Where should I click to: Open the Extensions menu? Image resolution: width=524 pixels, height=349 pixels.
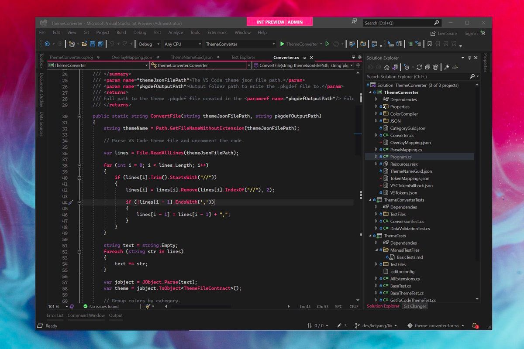click(217, 33)
